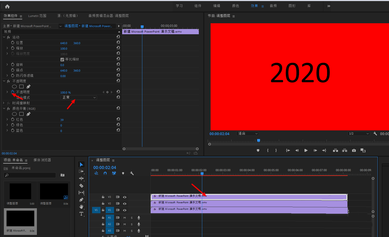The image size is (389, 237).
Task: Open the 混合模式 blend mode dropdown
Action: coord(79,97)
